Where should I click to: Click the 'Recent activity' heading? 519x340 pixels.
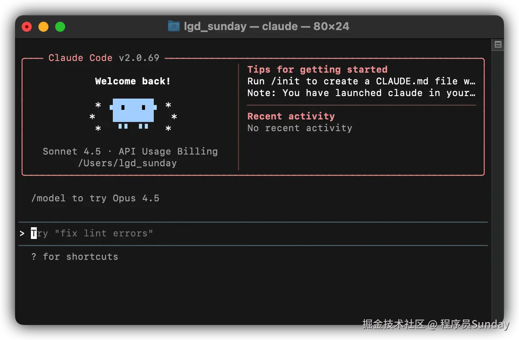pyautogui.click(x=291, y=116)
